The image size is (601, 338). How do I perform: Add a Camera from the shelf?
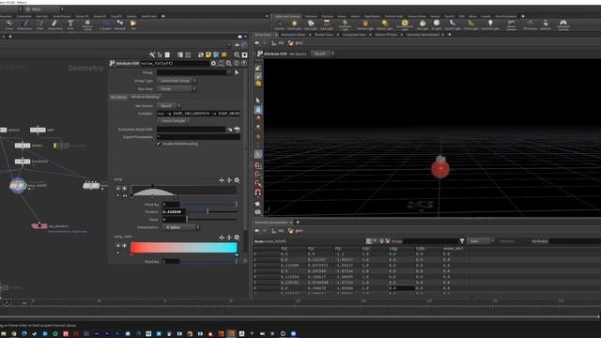coord(280,25)
